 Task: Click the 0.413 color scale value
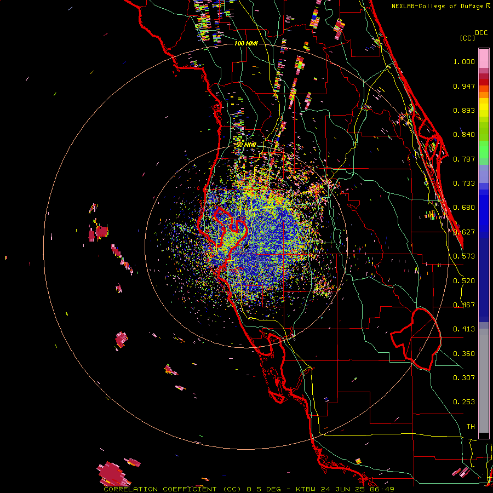click(464, 329)
